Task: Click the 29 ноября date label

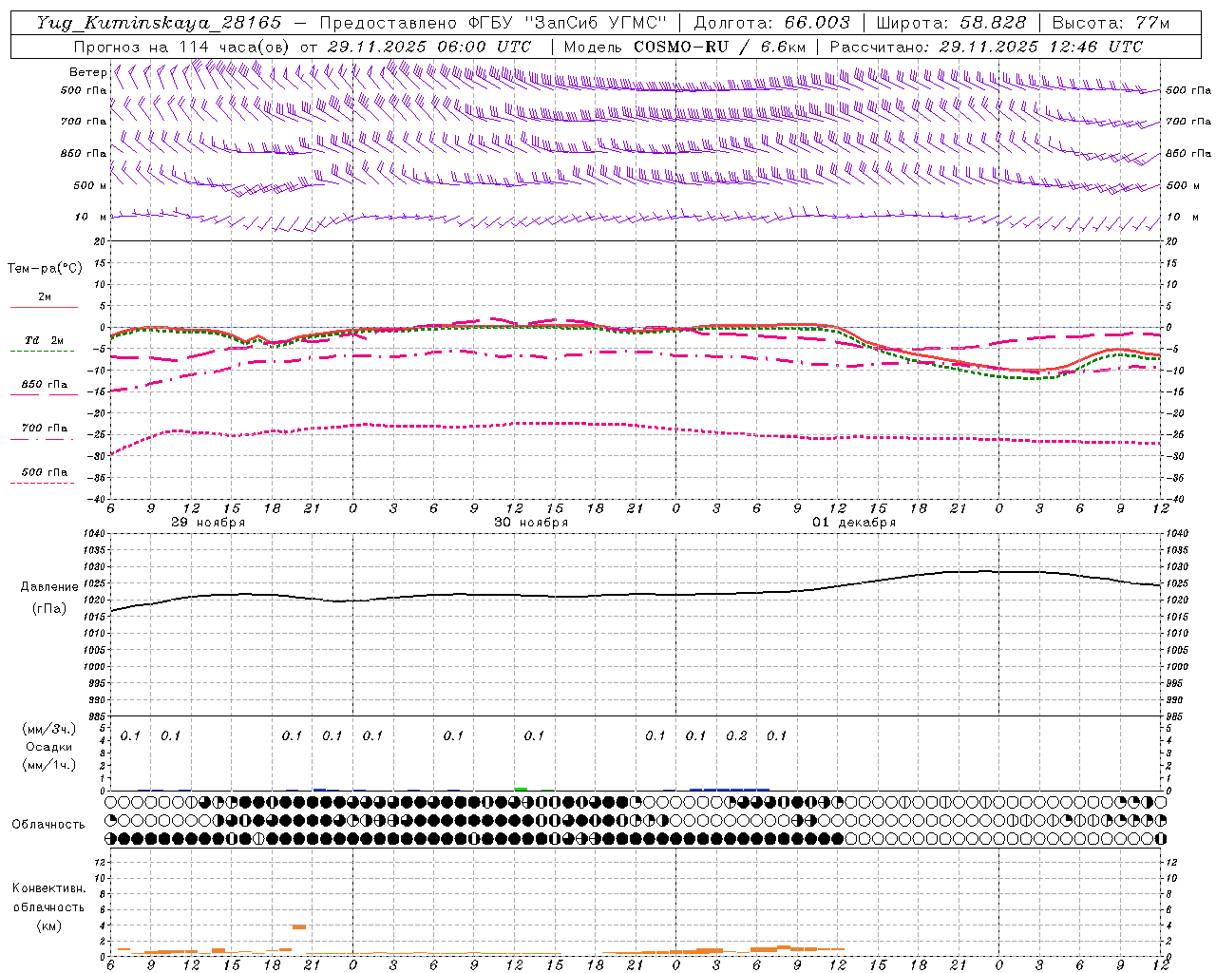Action: tap(208, 523)
